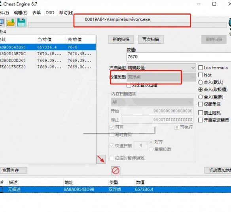Click 双浮点 type cell in address table

[115, 190]
